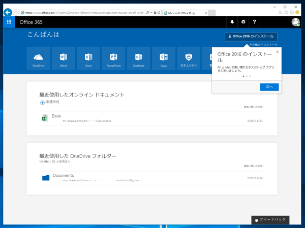Viewport: 305px width, 228px height.
Task: Click the browser forward arrow
Action: tap(16, 13)
